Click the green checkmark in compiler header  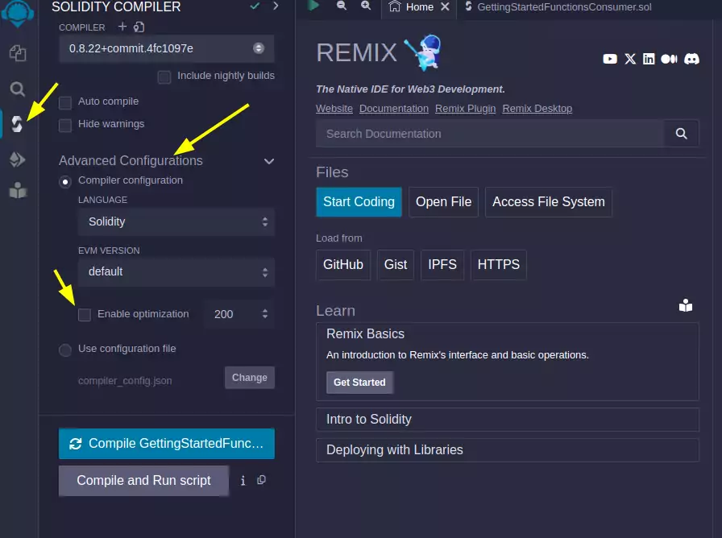pos(255,6)
